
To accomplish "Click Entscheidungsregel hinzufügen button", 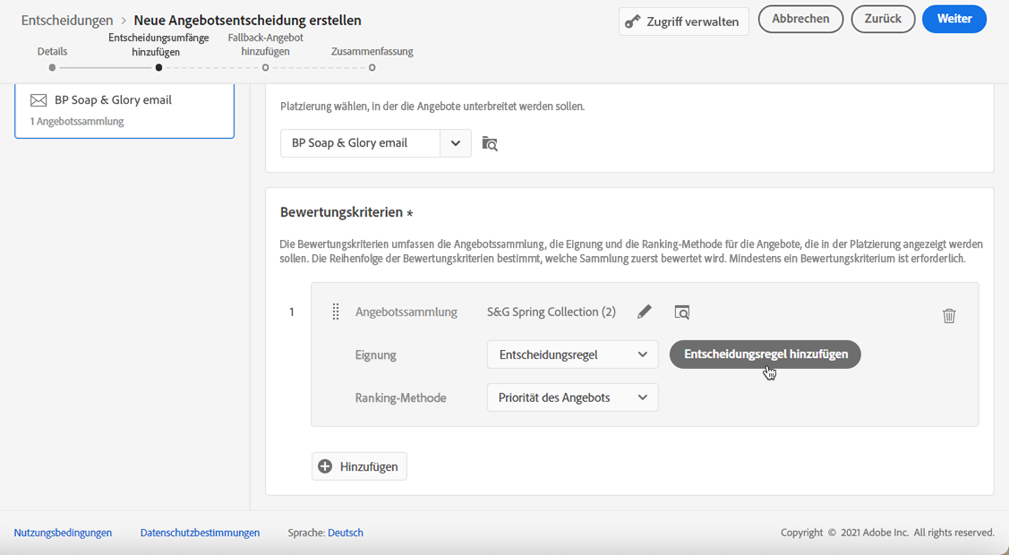I will [x=765, y=354].
